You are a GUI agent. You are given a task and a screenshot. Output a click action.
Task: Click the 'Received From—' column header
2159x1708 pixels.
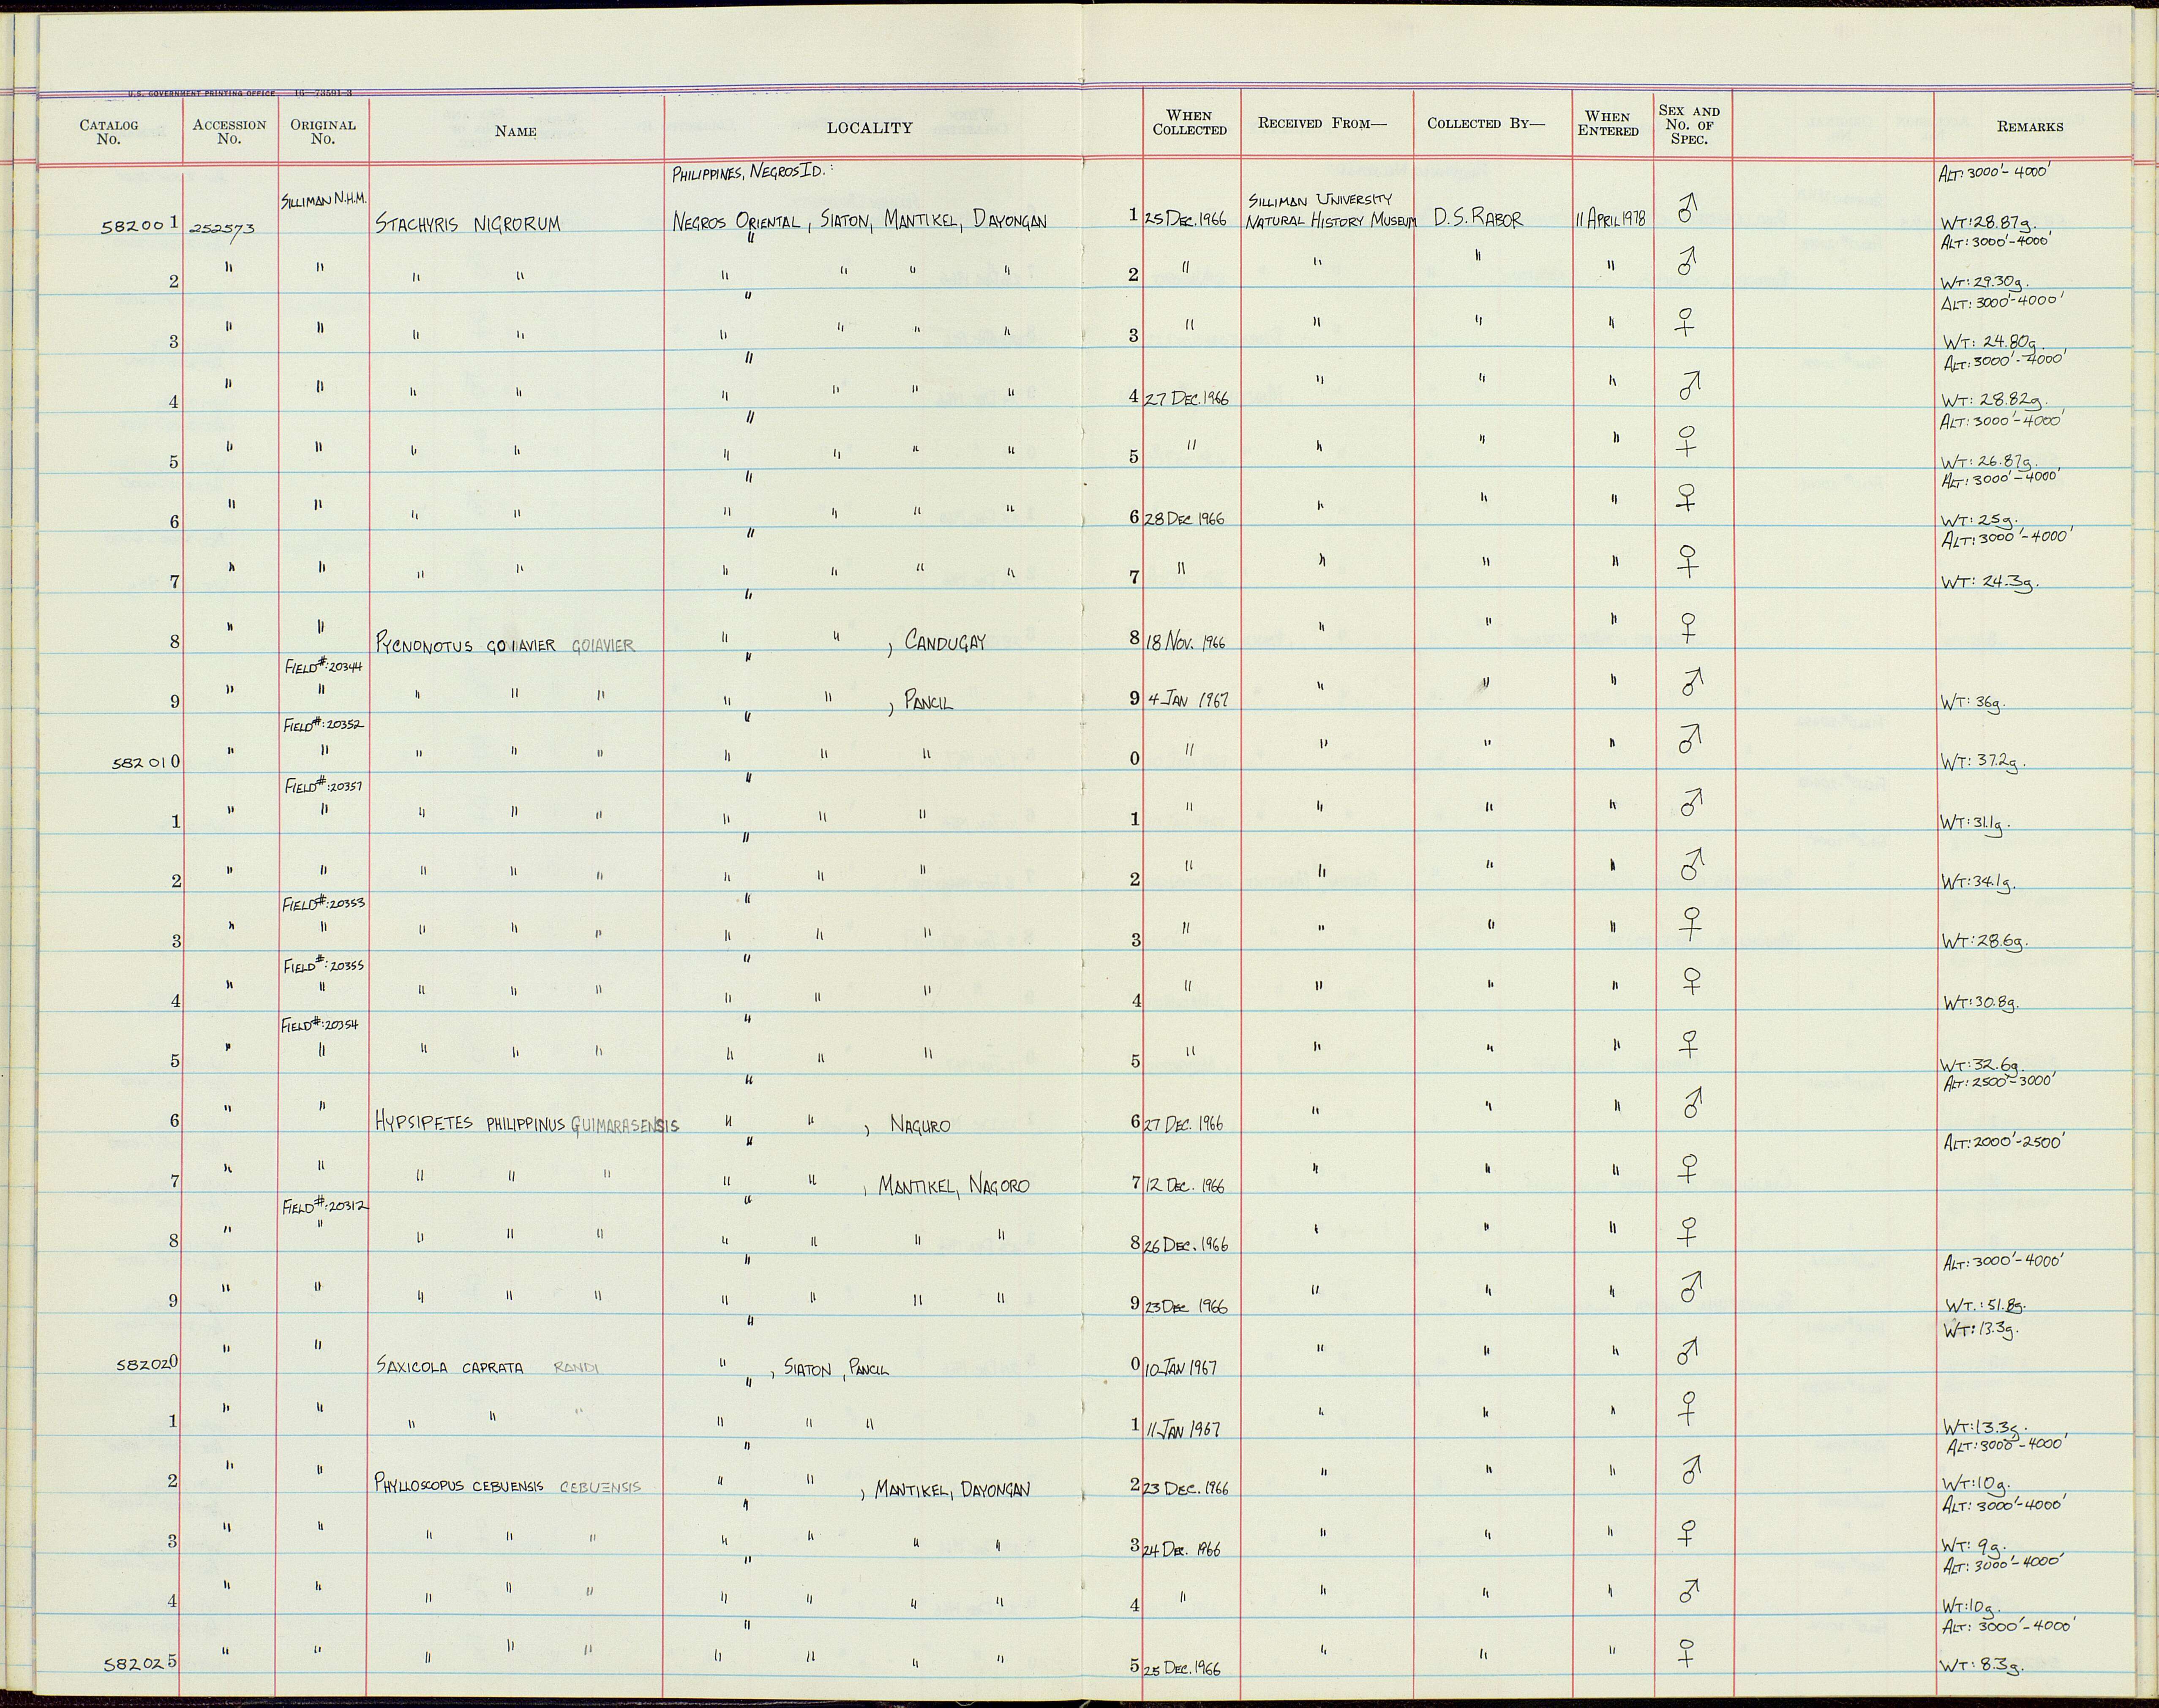[1322, 123]
